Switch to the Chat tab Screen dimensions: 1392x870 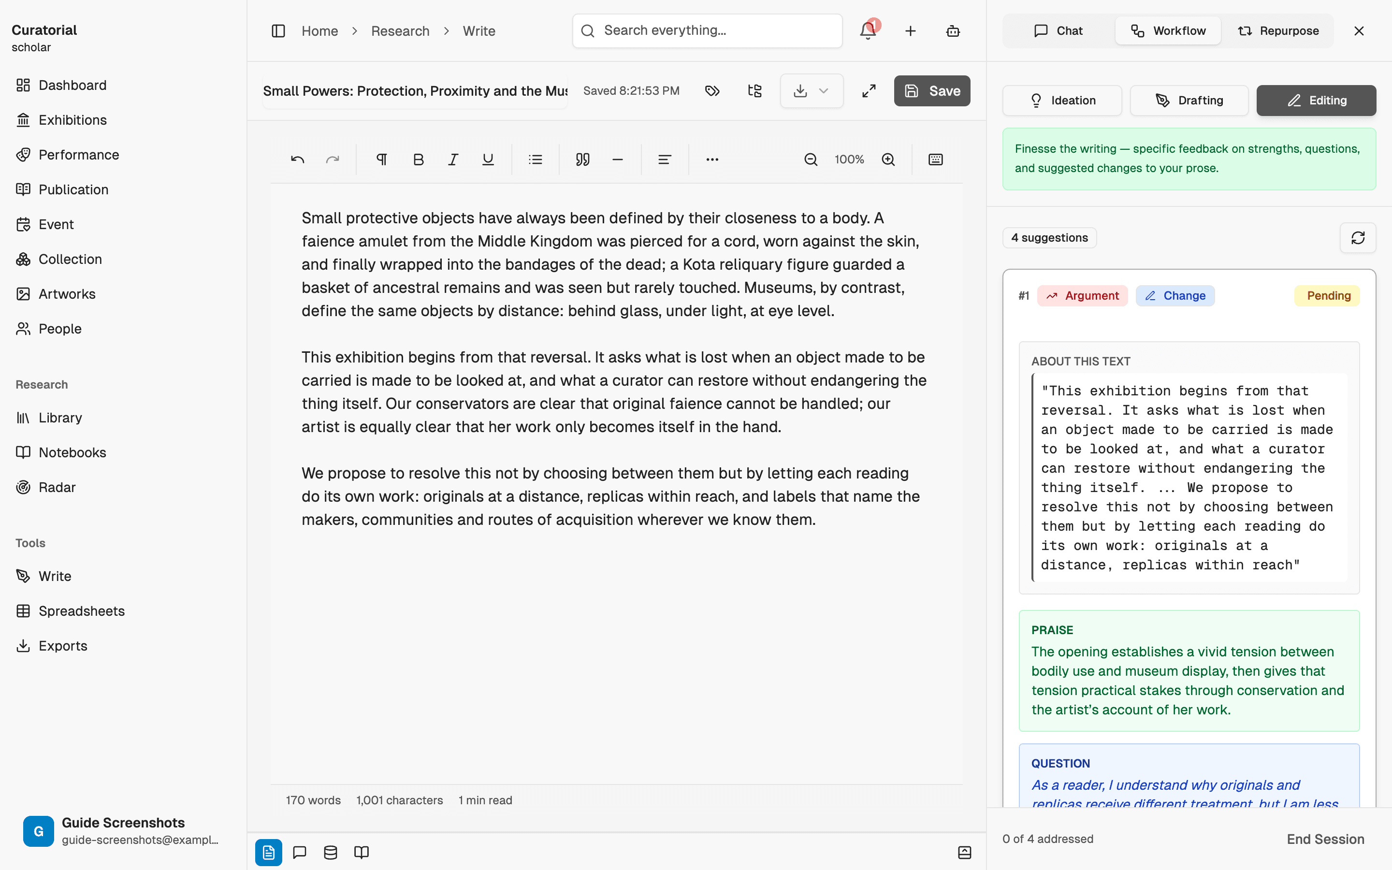[1058, 31]
